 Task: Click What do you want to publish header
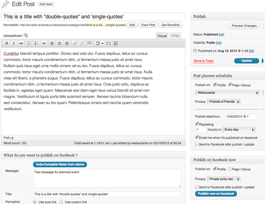(93, 155)
